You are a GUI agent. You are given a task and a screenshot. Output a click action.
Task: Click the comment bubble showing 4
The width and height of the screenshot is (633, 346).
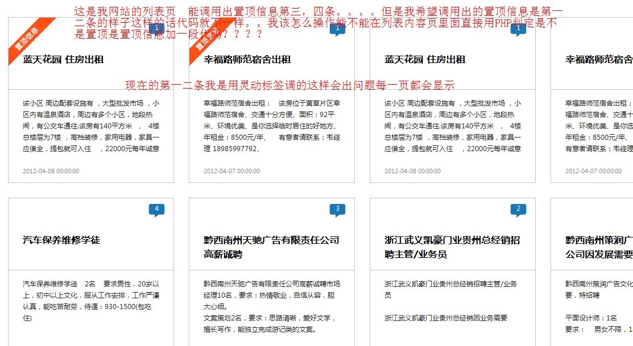point(156,210)
